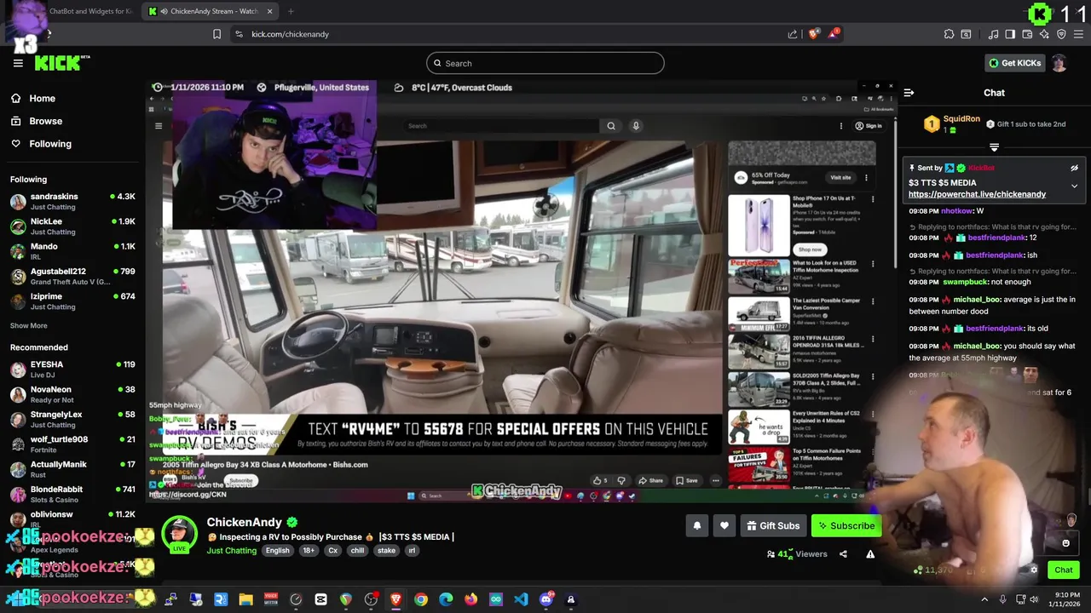Send message with Chat button
The width and height of the screenshot is (1091, 613).
point(1063,570)
